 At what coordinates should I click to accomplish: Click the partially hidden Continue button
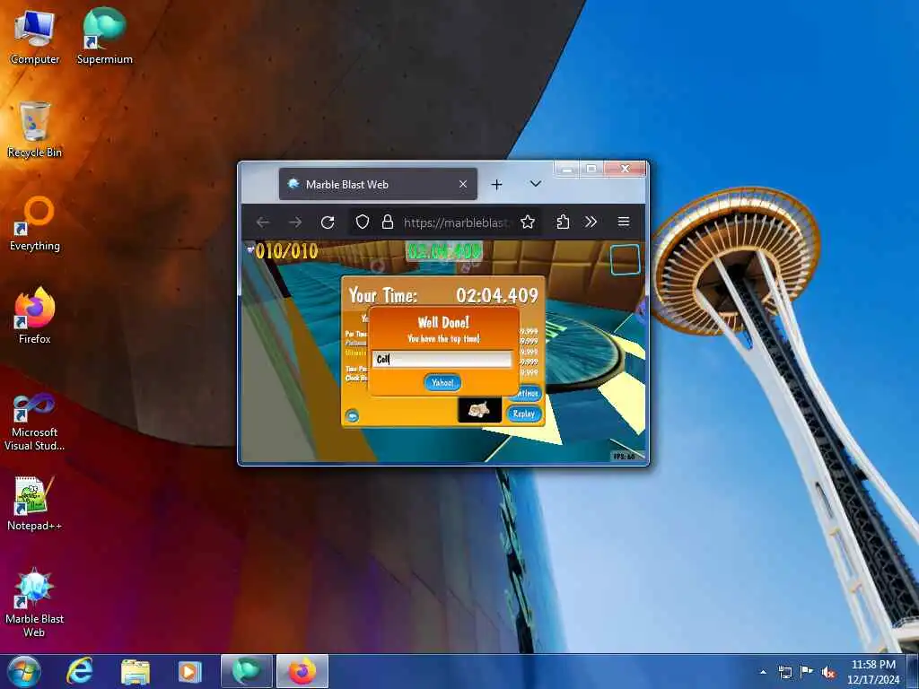529,393
